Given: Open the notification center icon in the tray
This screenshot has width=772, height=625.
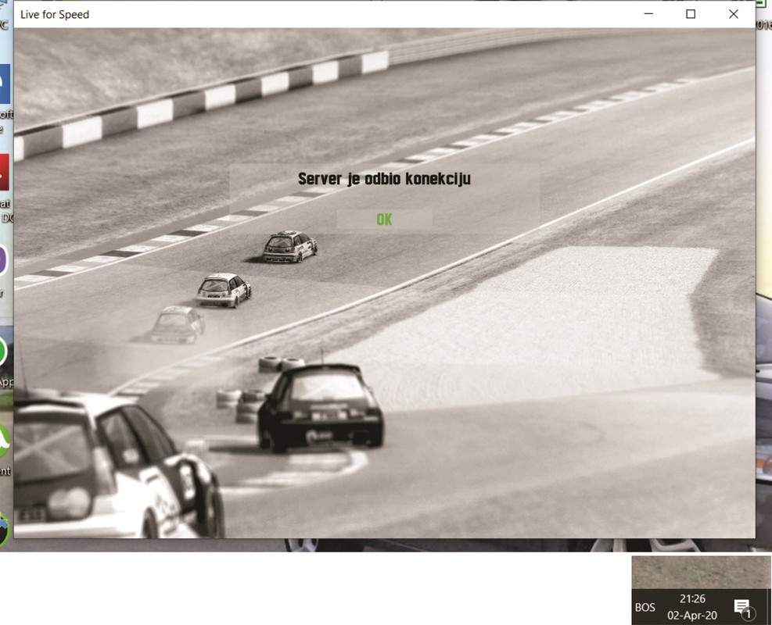Looking at the screenshot, I should (744, 608).
